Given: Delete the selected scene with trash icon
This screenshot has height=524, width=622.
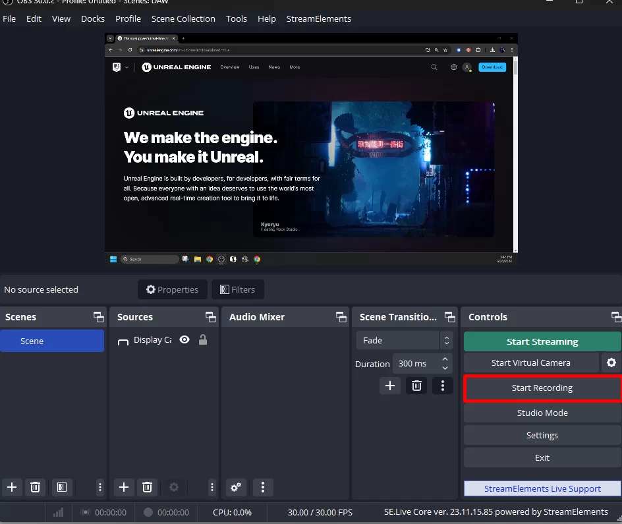Looking at the screenshot, I should tap(35, 487).
